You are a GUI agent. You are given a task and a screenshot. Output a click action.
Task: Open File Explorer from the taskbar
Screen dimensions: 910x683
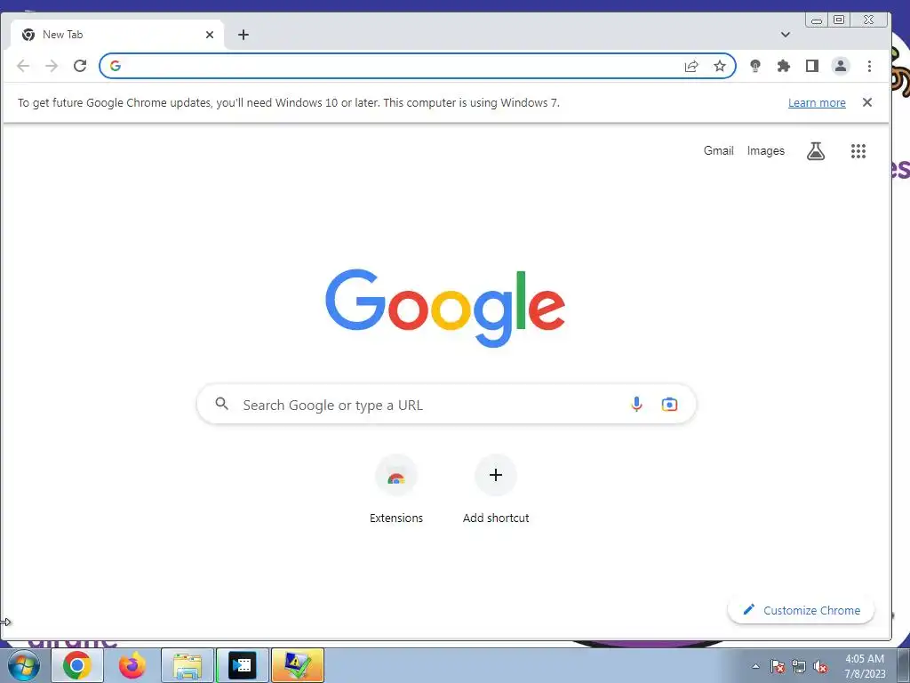point(187,665)
